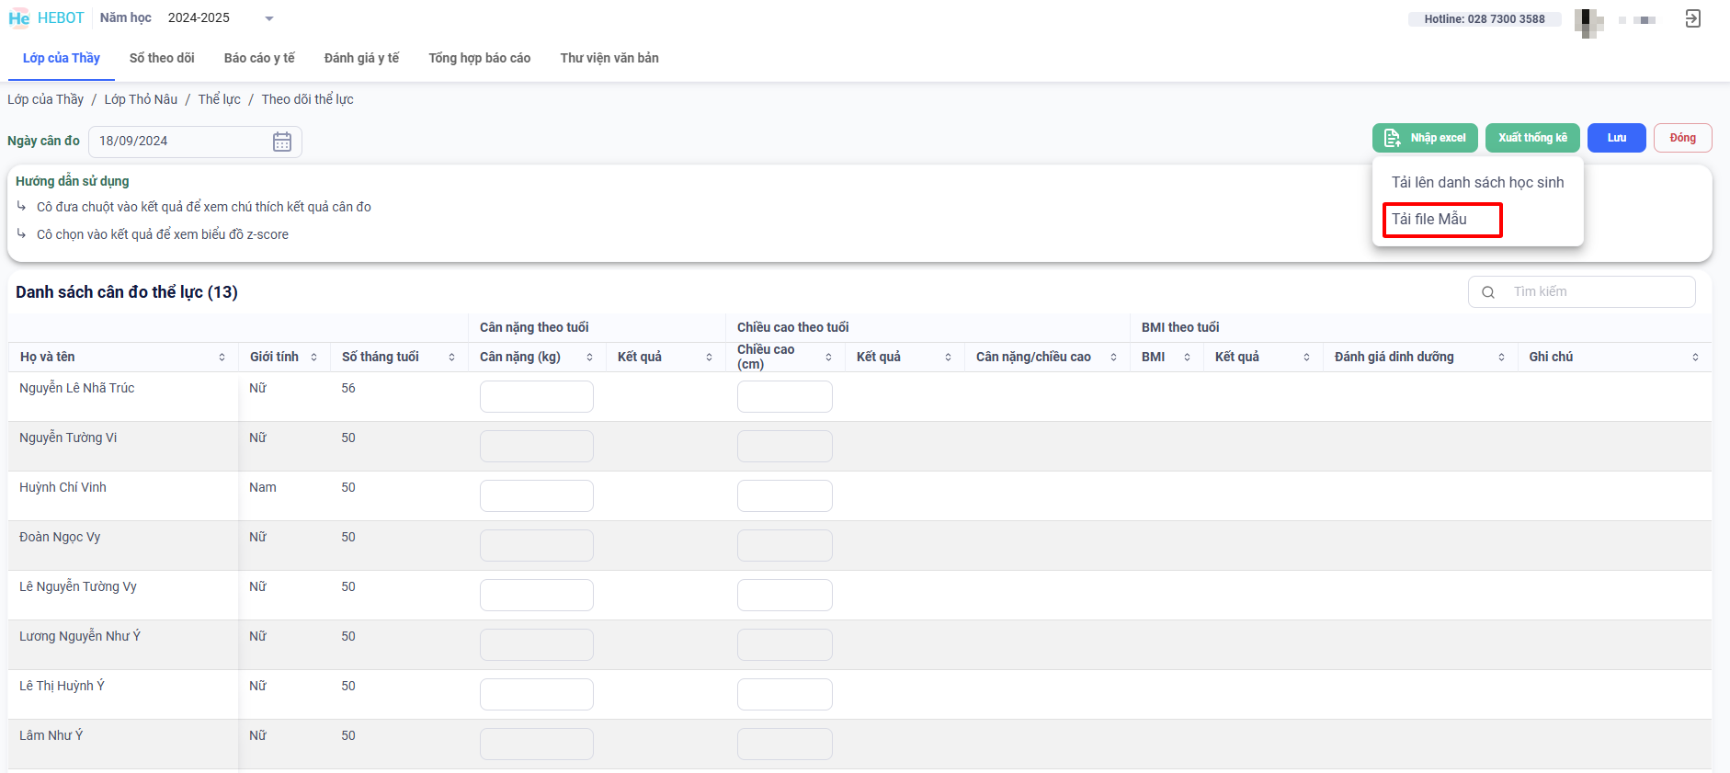Sort by Giới tính column
1730x773 pixels.
[313, 358]
